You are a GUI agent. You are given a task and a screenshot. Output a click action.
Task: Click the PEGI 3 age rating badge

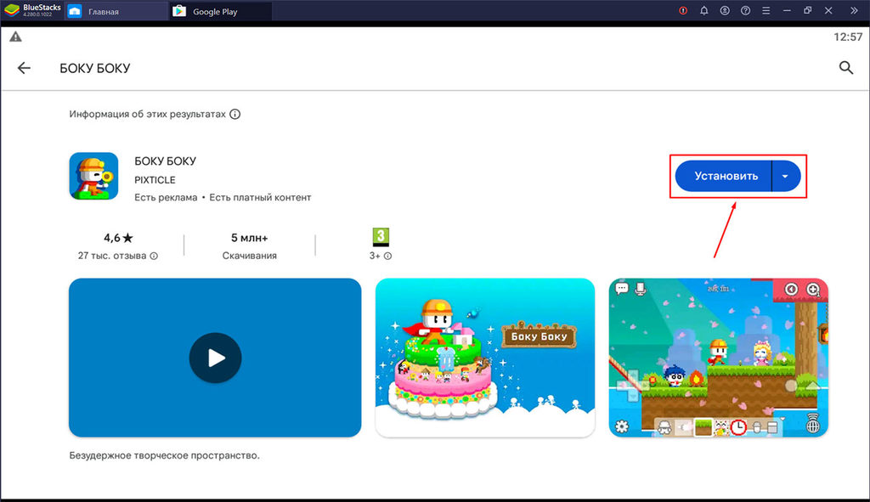point(381,237)
